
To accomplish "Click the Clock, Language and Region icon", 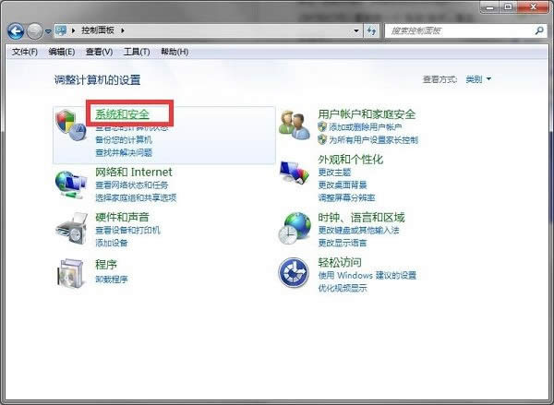I will [x=295, y=226].
